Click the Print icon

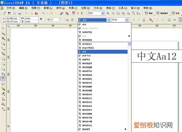tap(20, 13)
